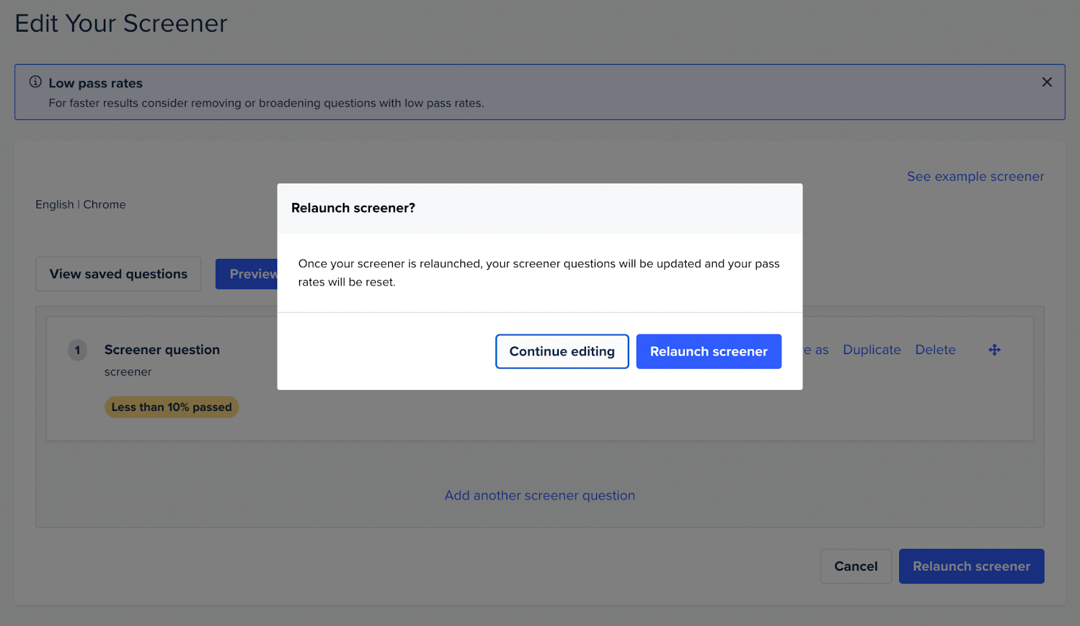Viewport: 1080px width, 626px height.
Task: Click the Relaunch screener? dialog title
Action: click(x=353, y=208)
